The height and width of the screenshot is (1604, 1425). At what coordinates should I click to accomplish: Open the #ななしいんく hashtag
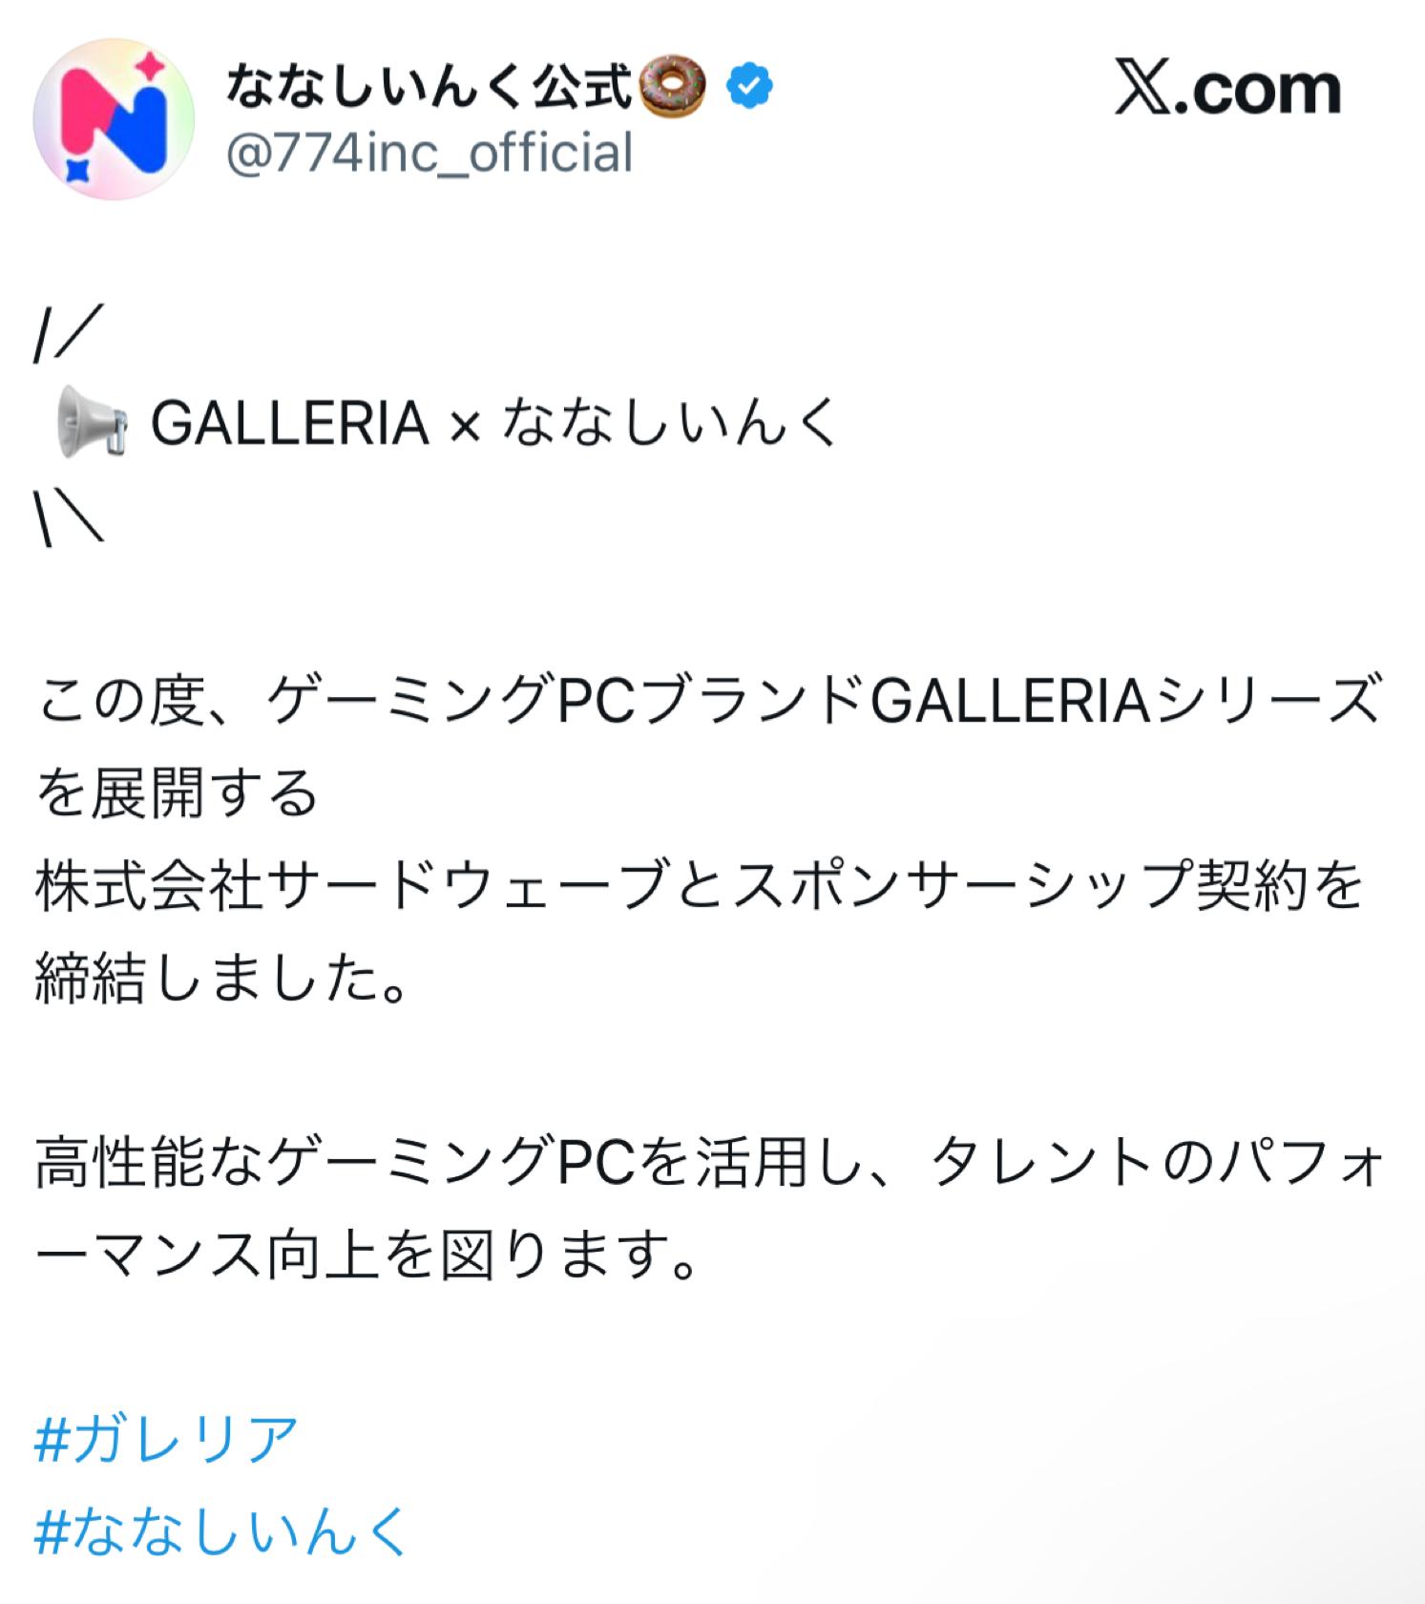[221, 1530]
